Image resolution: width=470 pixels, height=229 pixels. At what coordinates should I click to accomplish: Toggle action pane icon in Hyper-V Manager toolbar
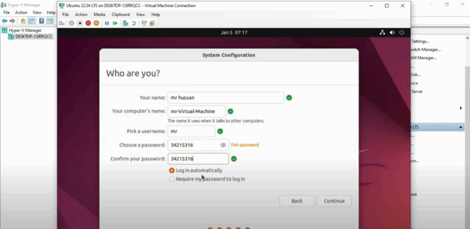(x=50, y=21)
